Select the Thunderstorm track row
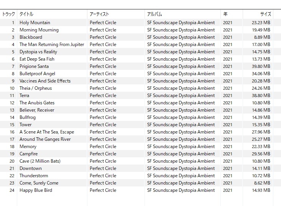Image resolution: width=281 pixels, height=206 pixels. (x=34, y=176)
